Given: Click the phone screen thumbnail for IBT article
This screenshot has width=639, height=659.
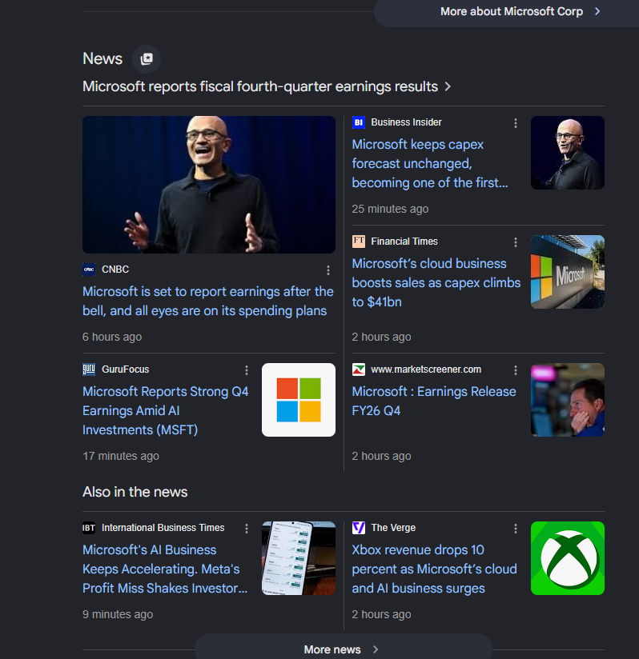Looking at the screenshot, I should [298, 558].
